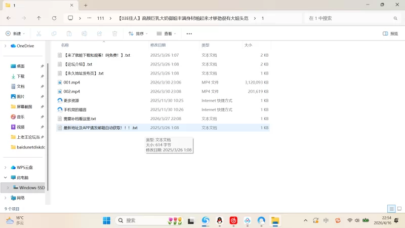Screen dimensions: 405x228
Task: Select the 001.mp4 video file
Action: coord(71,82)
